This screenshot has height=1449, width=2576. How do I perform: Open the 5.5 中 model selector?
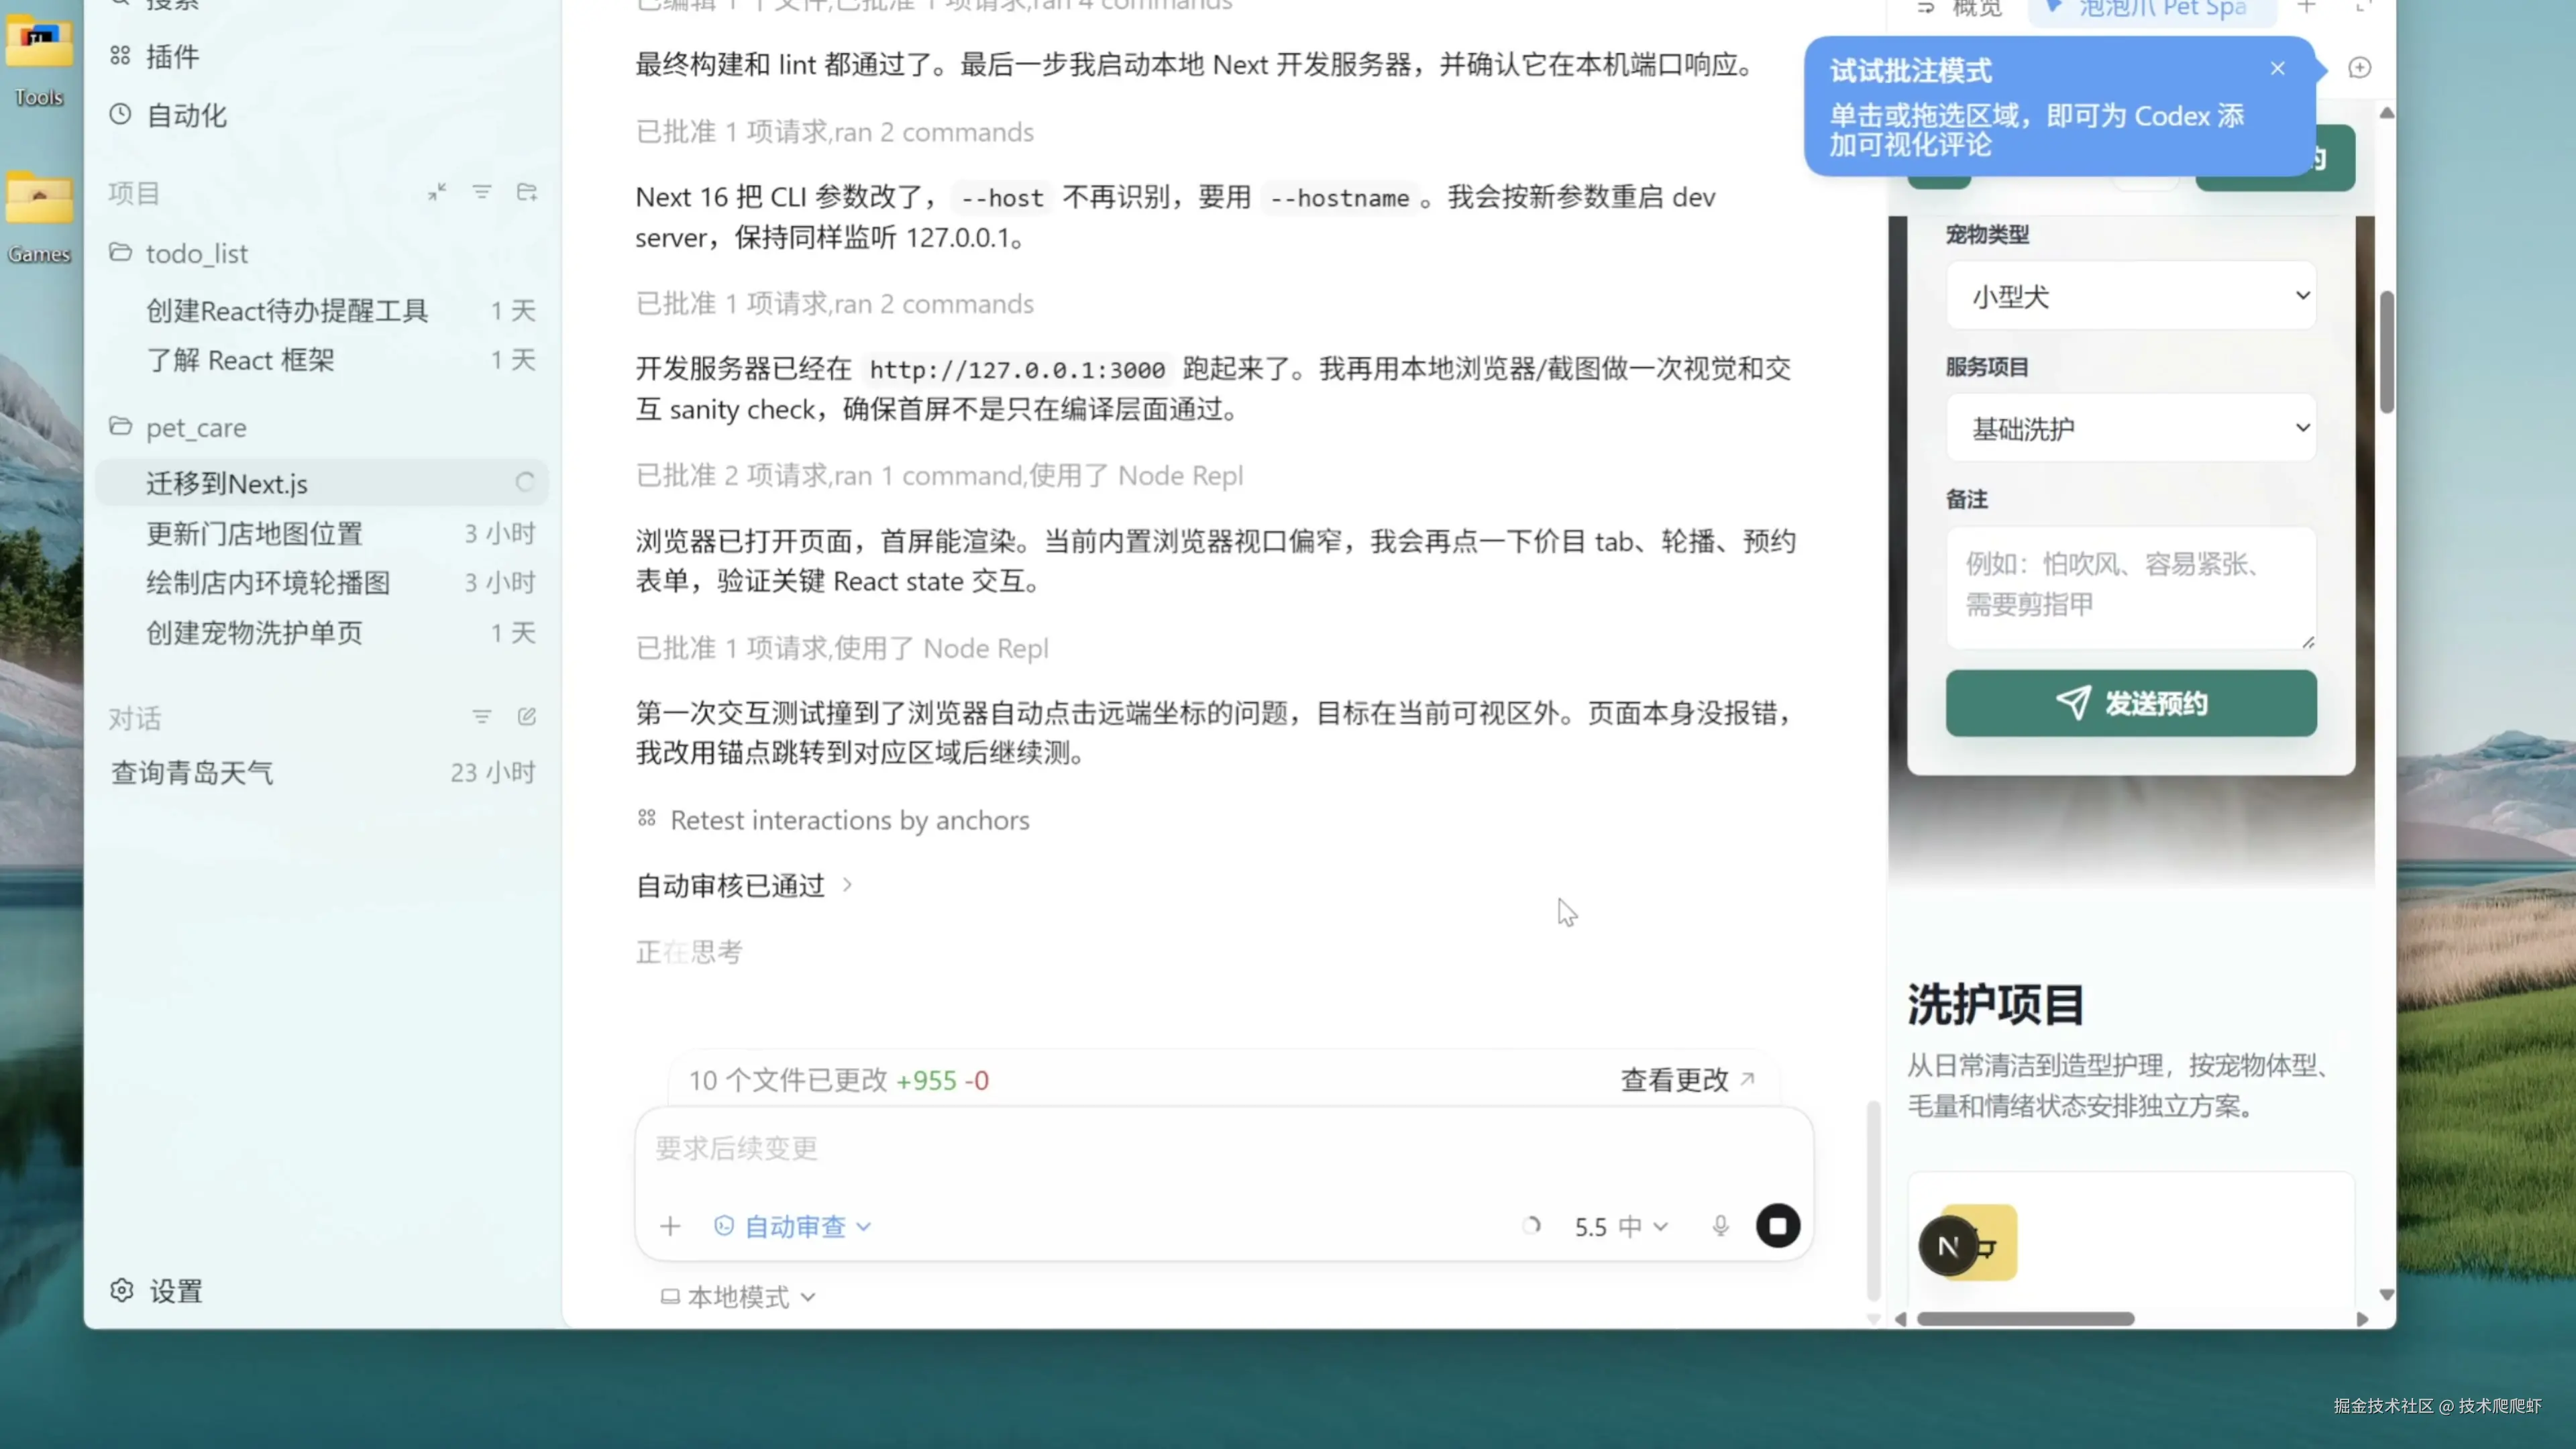[x=1620, y=1226]
